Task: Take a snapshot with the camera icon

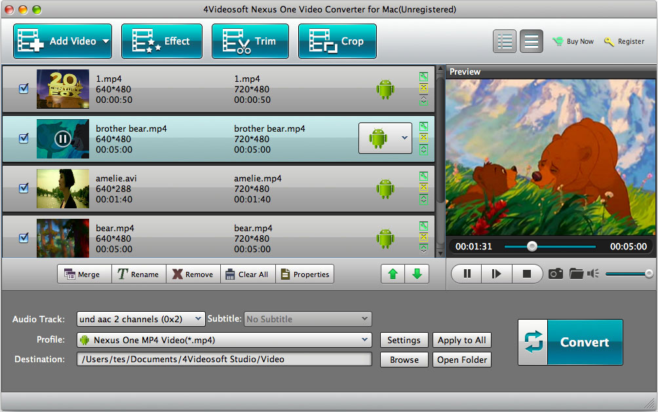Action: tap(556, 274)
